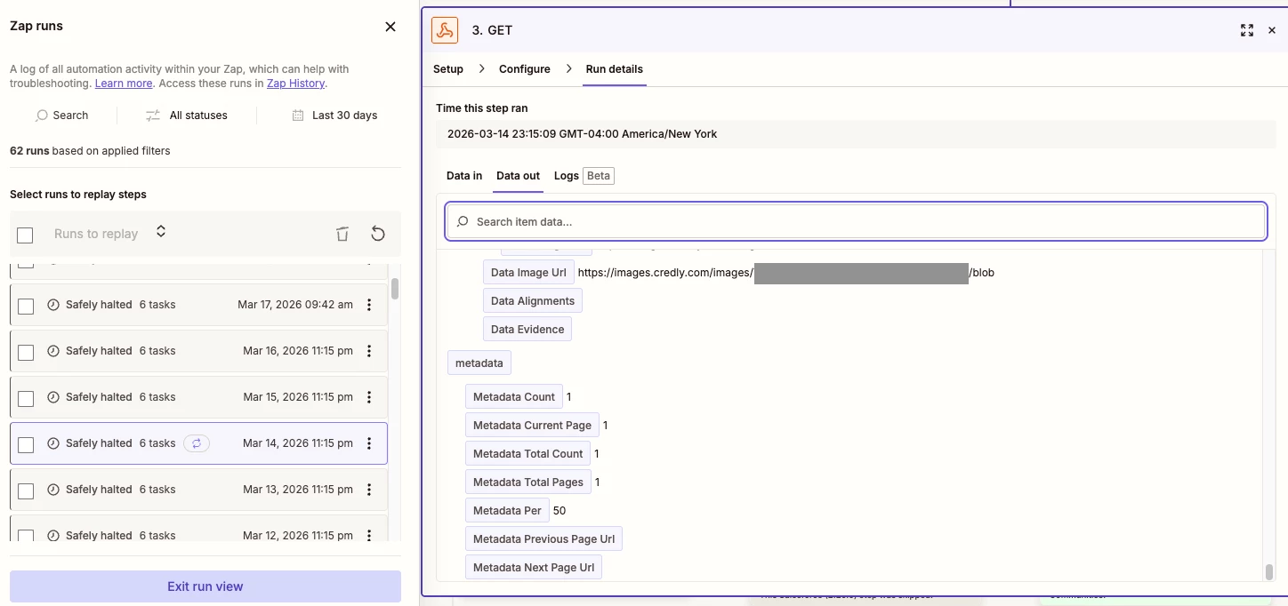The width and height of the screenshot is (1288, 606).
Task: Click the step run timestamp text
Action: [582, 134]
